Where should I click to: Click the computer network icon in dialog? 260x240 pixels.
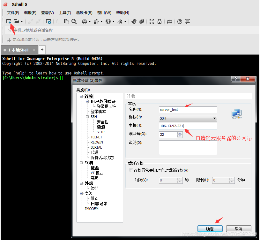pyautogui.click(x=237, y=114)
